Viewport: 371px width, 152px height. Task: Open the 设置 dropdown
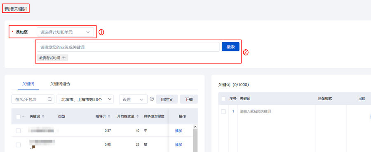[x=133, y=99]
